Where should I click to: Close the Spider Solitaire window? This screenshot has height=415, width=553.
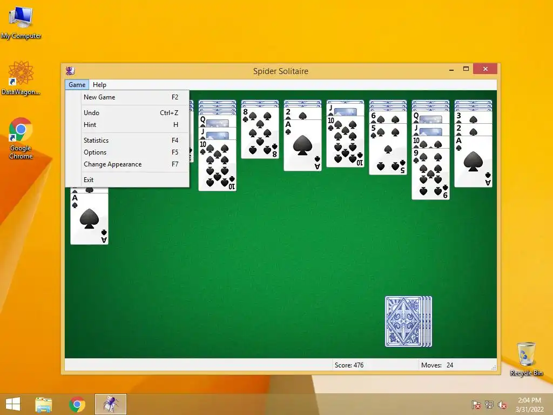click(x=485, y=69)
